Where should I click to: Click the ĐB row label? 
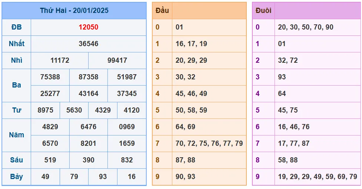[x=16, y=27]
